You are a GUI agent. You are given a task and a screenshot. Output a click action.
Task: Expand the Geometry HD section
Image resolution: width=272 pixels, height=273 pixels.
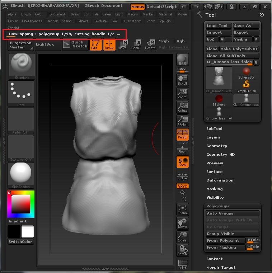click(x=220, y=154)
